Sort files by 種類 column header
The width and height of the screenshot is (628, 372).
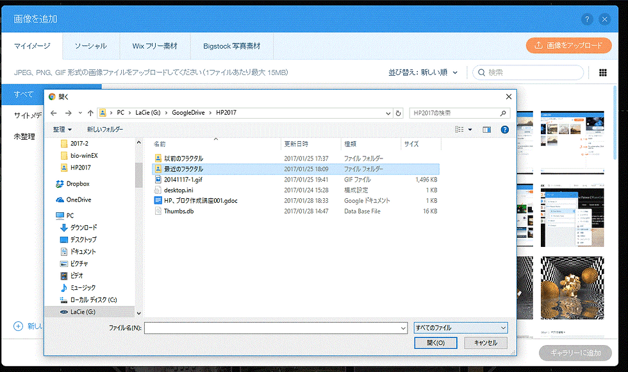[x=371, y=144]
